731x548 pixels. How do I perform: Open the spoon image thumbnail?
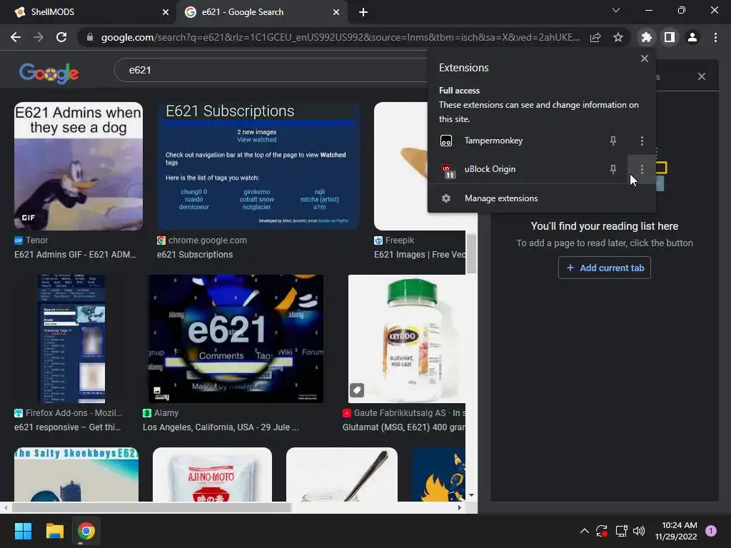[x=342, y=475]
